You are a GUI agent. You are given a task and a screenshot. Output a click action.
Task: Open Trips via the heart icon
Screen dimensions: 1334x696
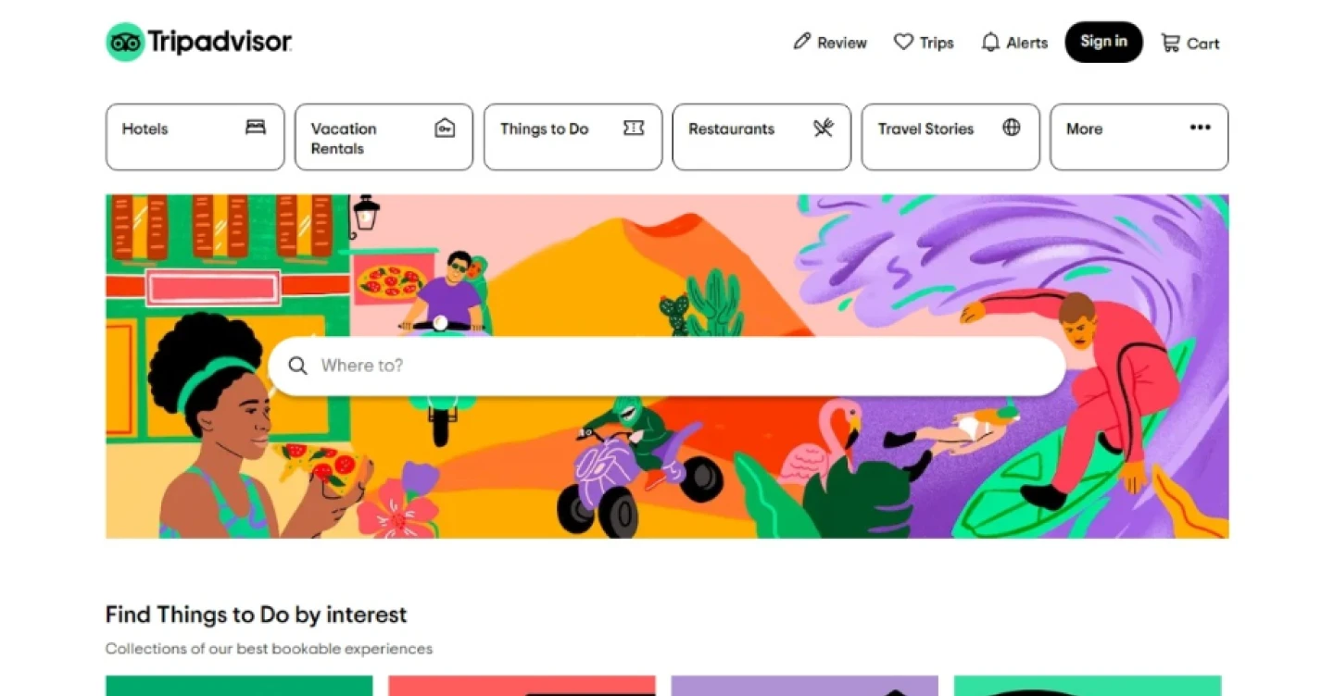tap(903, 42)
